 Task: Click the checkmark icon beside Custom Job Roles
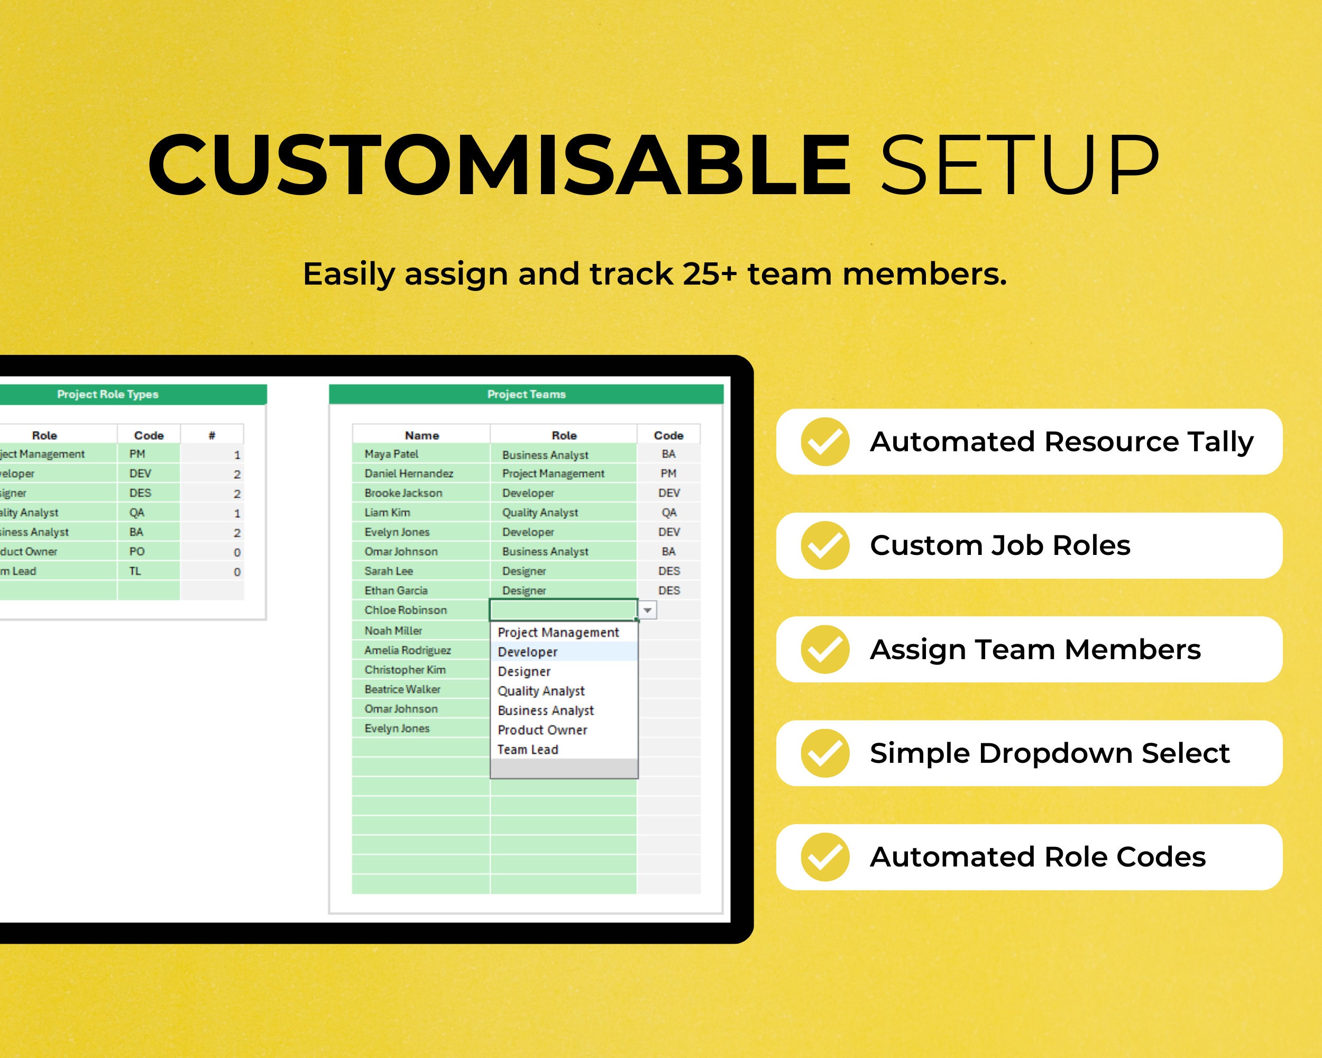[825, 545]
